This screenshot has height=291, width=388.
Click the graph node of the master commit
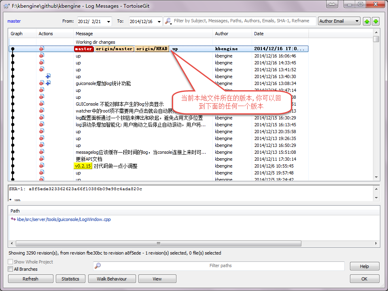pos(13,49)
